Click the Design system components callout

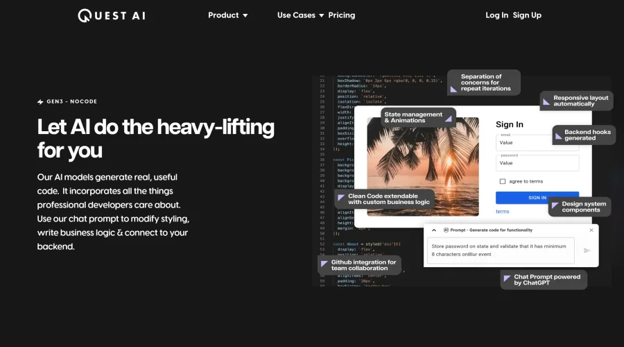click(580, 207)
